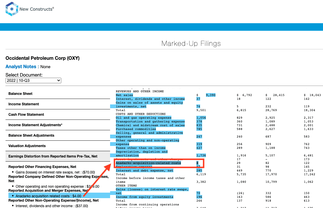Click Income from equity investments line
This screenshot has height=208, width=323.
[144, 197]
